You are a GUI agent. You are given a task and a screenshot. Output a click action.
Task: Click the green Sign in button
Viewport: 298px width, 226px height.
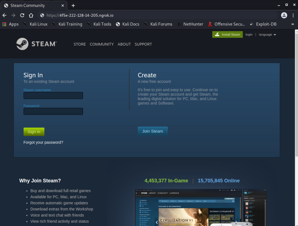(x=34, y=132)
